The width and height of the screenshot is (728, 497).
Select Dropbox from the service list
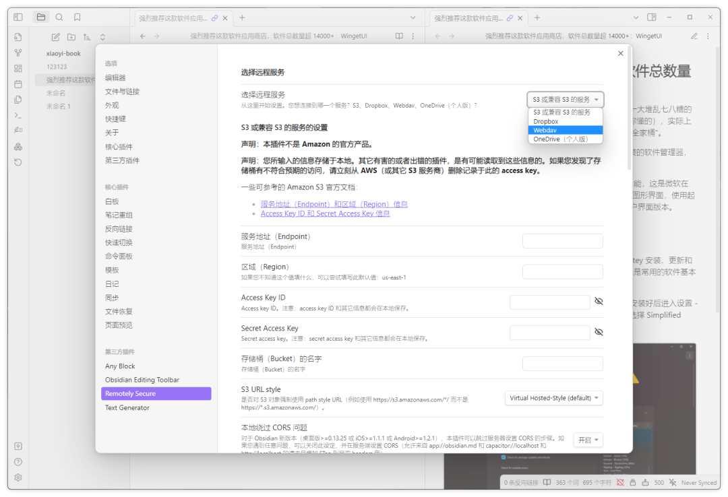point(565,122)
